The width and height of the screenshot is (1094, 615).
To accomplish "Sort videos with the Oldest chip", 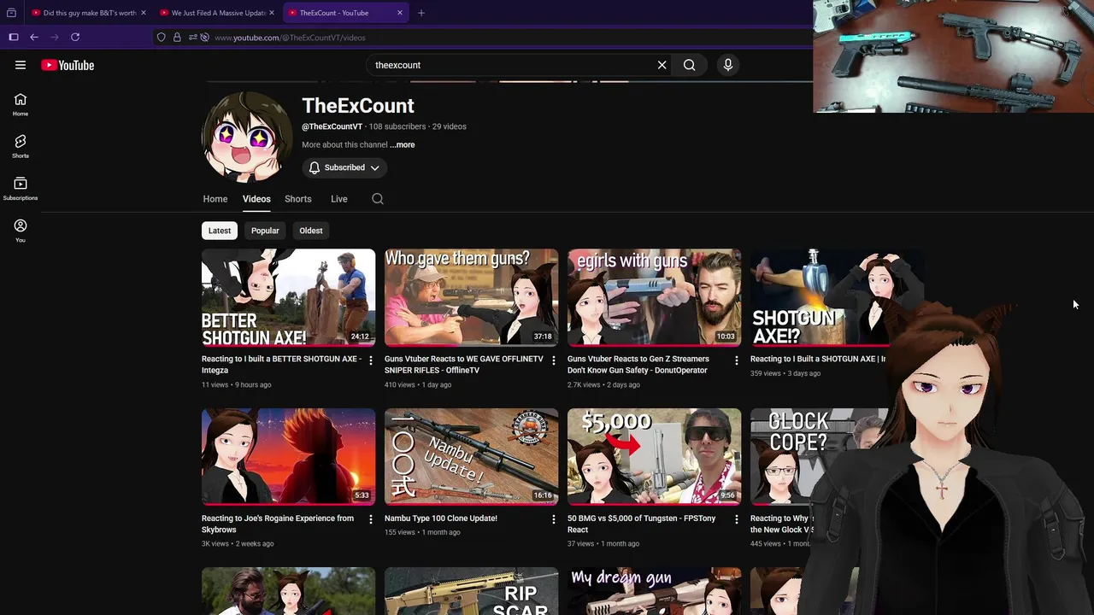I will 311,231.
